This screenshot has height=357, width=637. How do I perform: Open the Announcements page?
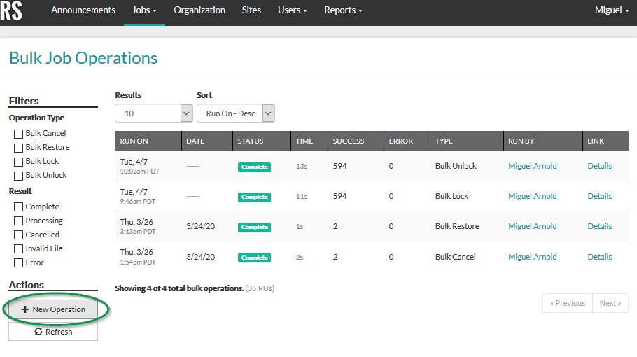83,10
